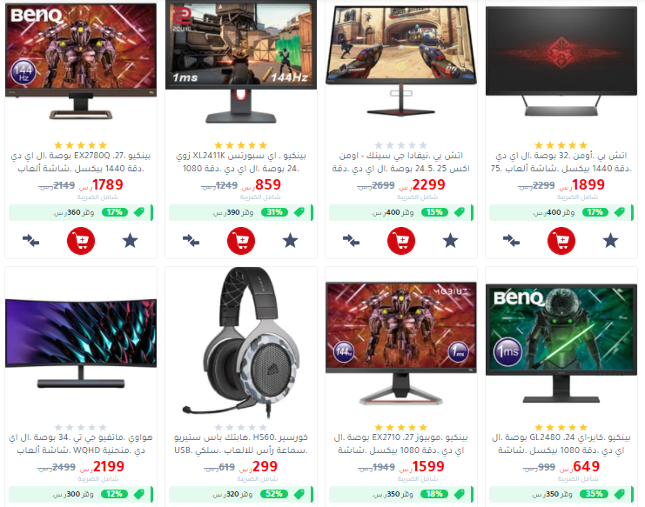The height and width of the screenshot is (507, 645).
Task: Click five-star rating of HP Omen 32
Action: tap(561, 145)
